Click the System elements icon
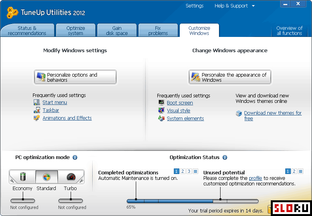Image resolution: width=312 pixels, height=216 pixels. pos(161,118)
